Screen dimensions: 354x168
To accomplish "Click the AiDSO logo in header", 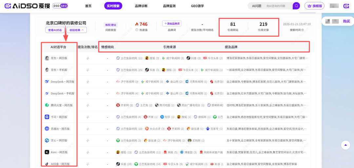I will point(26,6).
